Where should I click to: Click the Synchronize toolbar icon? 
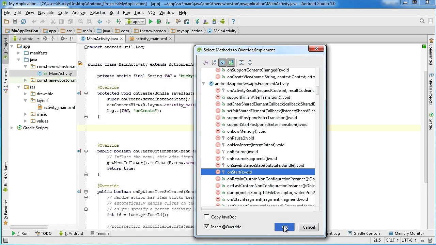tap(24, 21)
